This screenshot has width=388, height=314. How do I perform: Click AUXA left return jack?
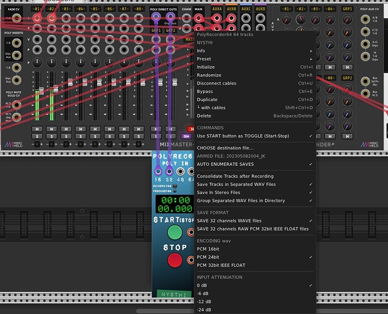coord(216,18)
